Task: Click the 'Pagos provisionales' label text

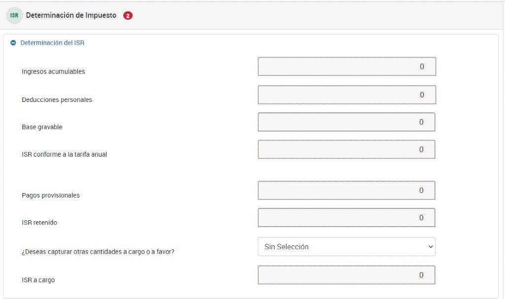Action: click(x=51, y=195)
